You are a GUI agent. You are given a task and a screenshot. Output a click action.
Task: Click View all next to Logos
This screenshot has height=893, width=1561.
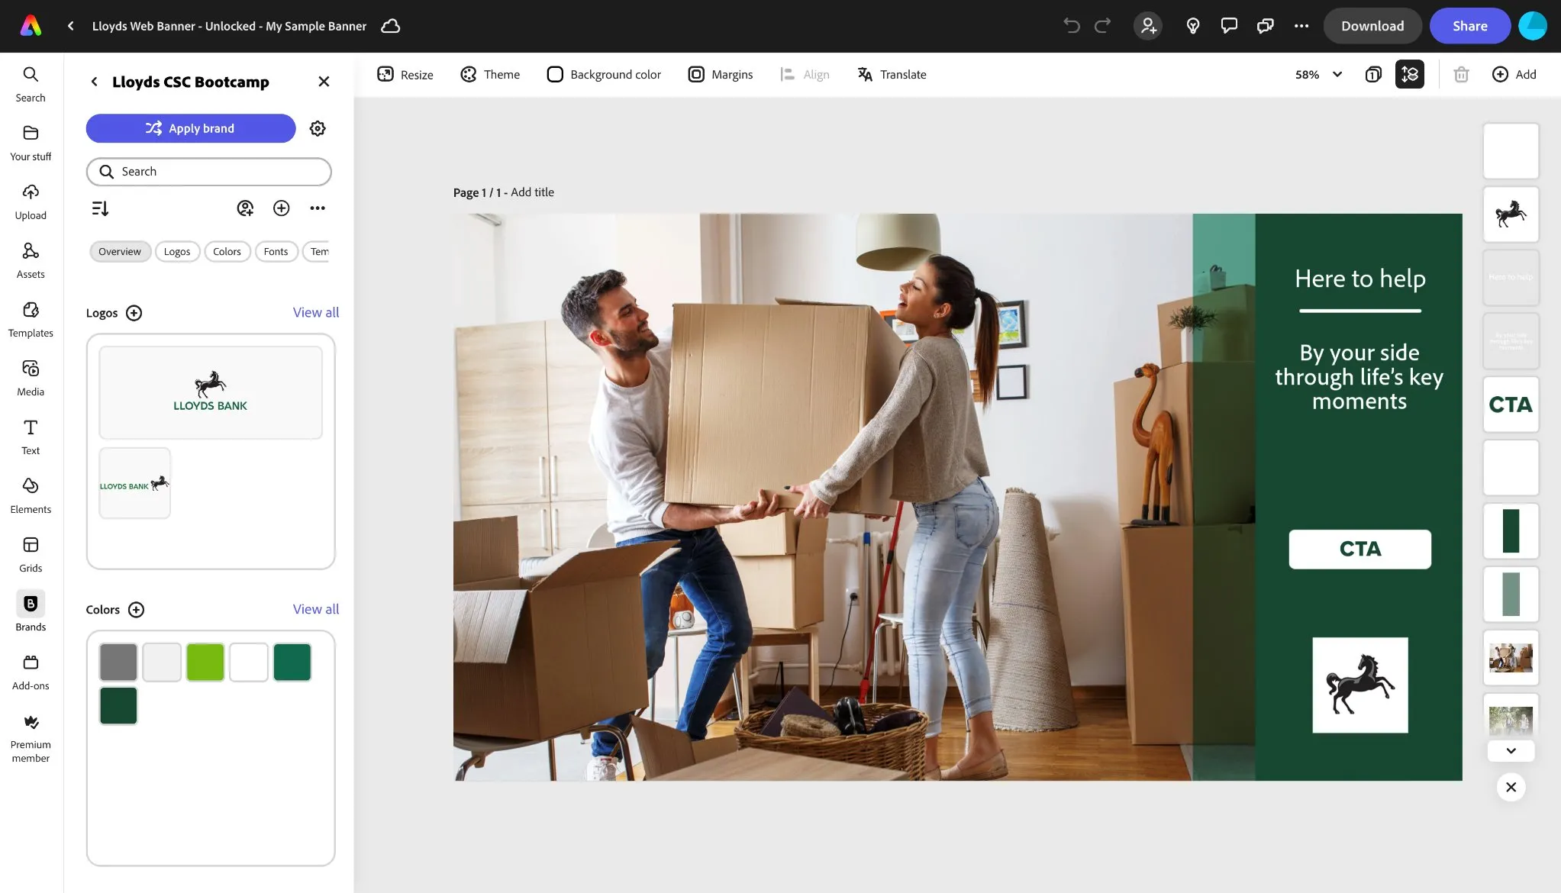[x=316, y=312]
